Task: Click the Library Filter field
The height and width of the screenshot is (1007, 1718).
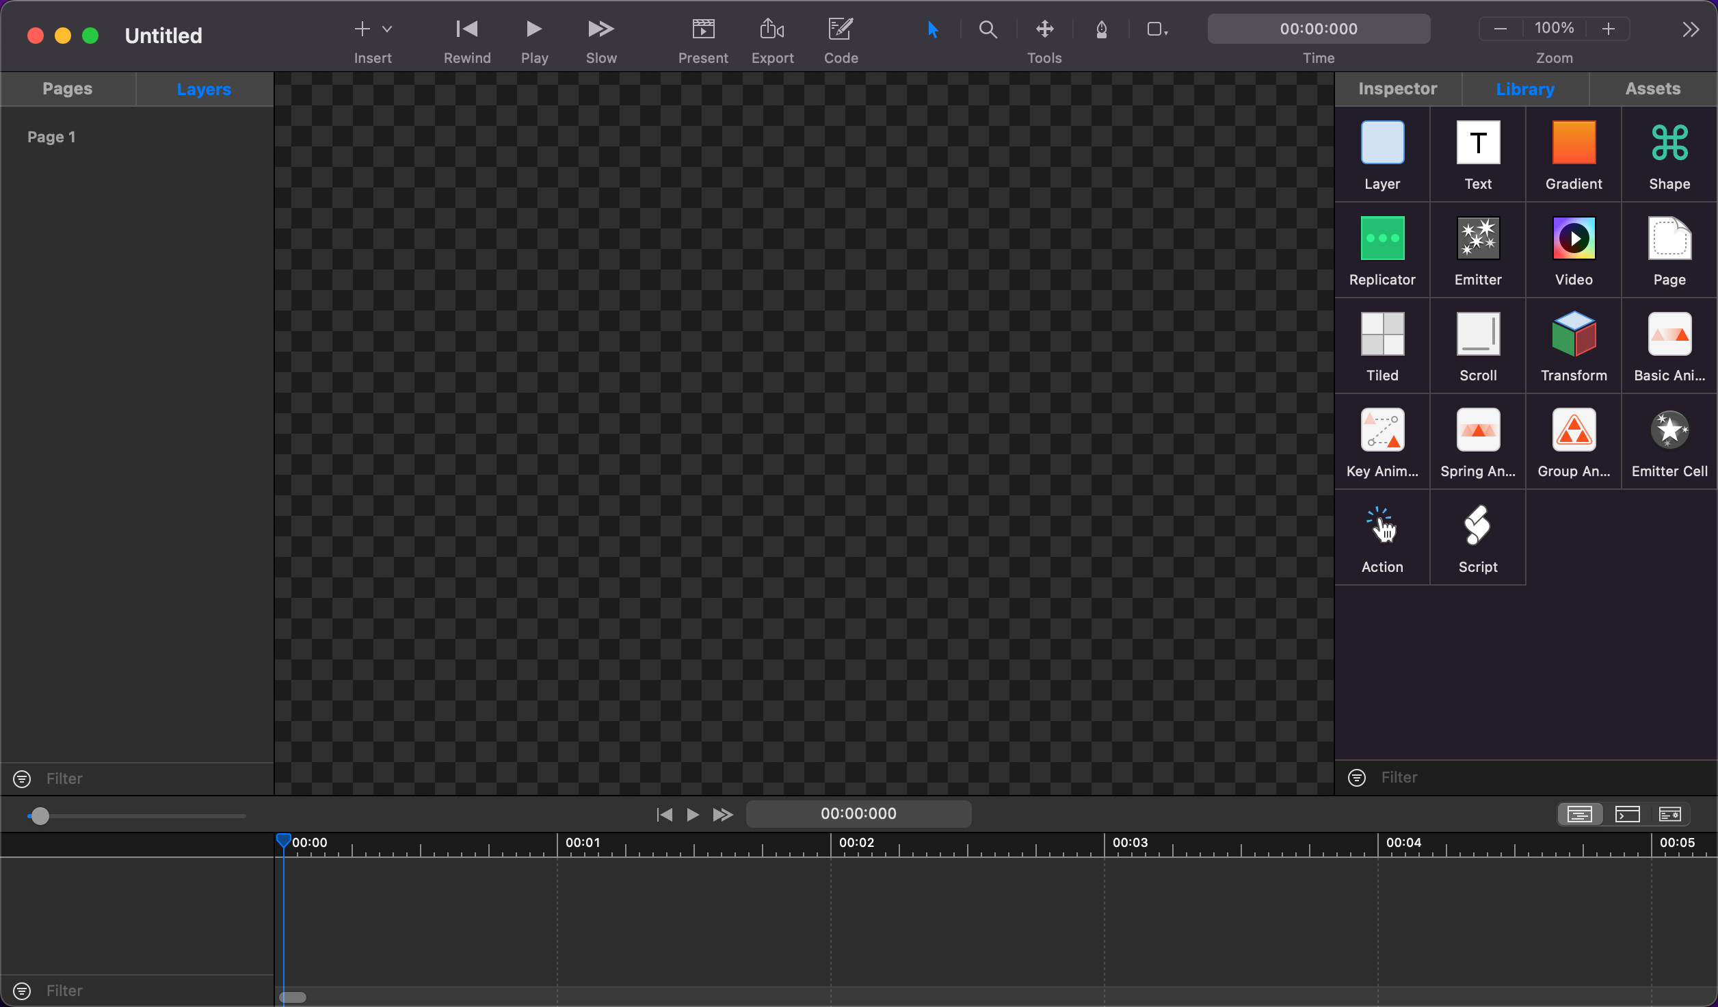Action: coord(1532,777)
